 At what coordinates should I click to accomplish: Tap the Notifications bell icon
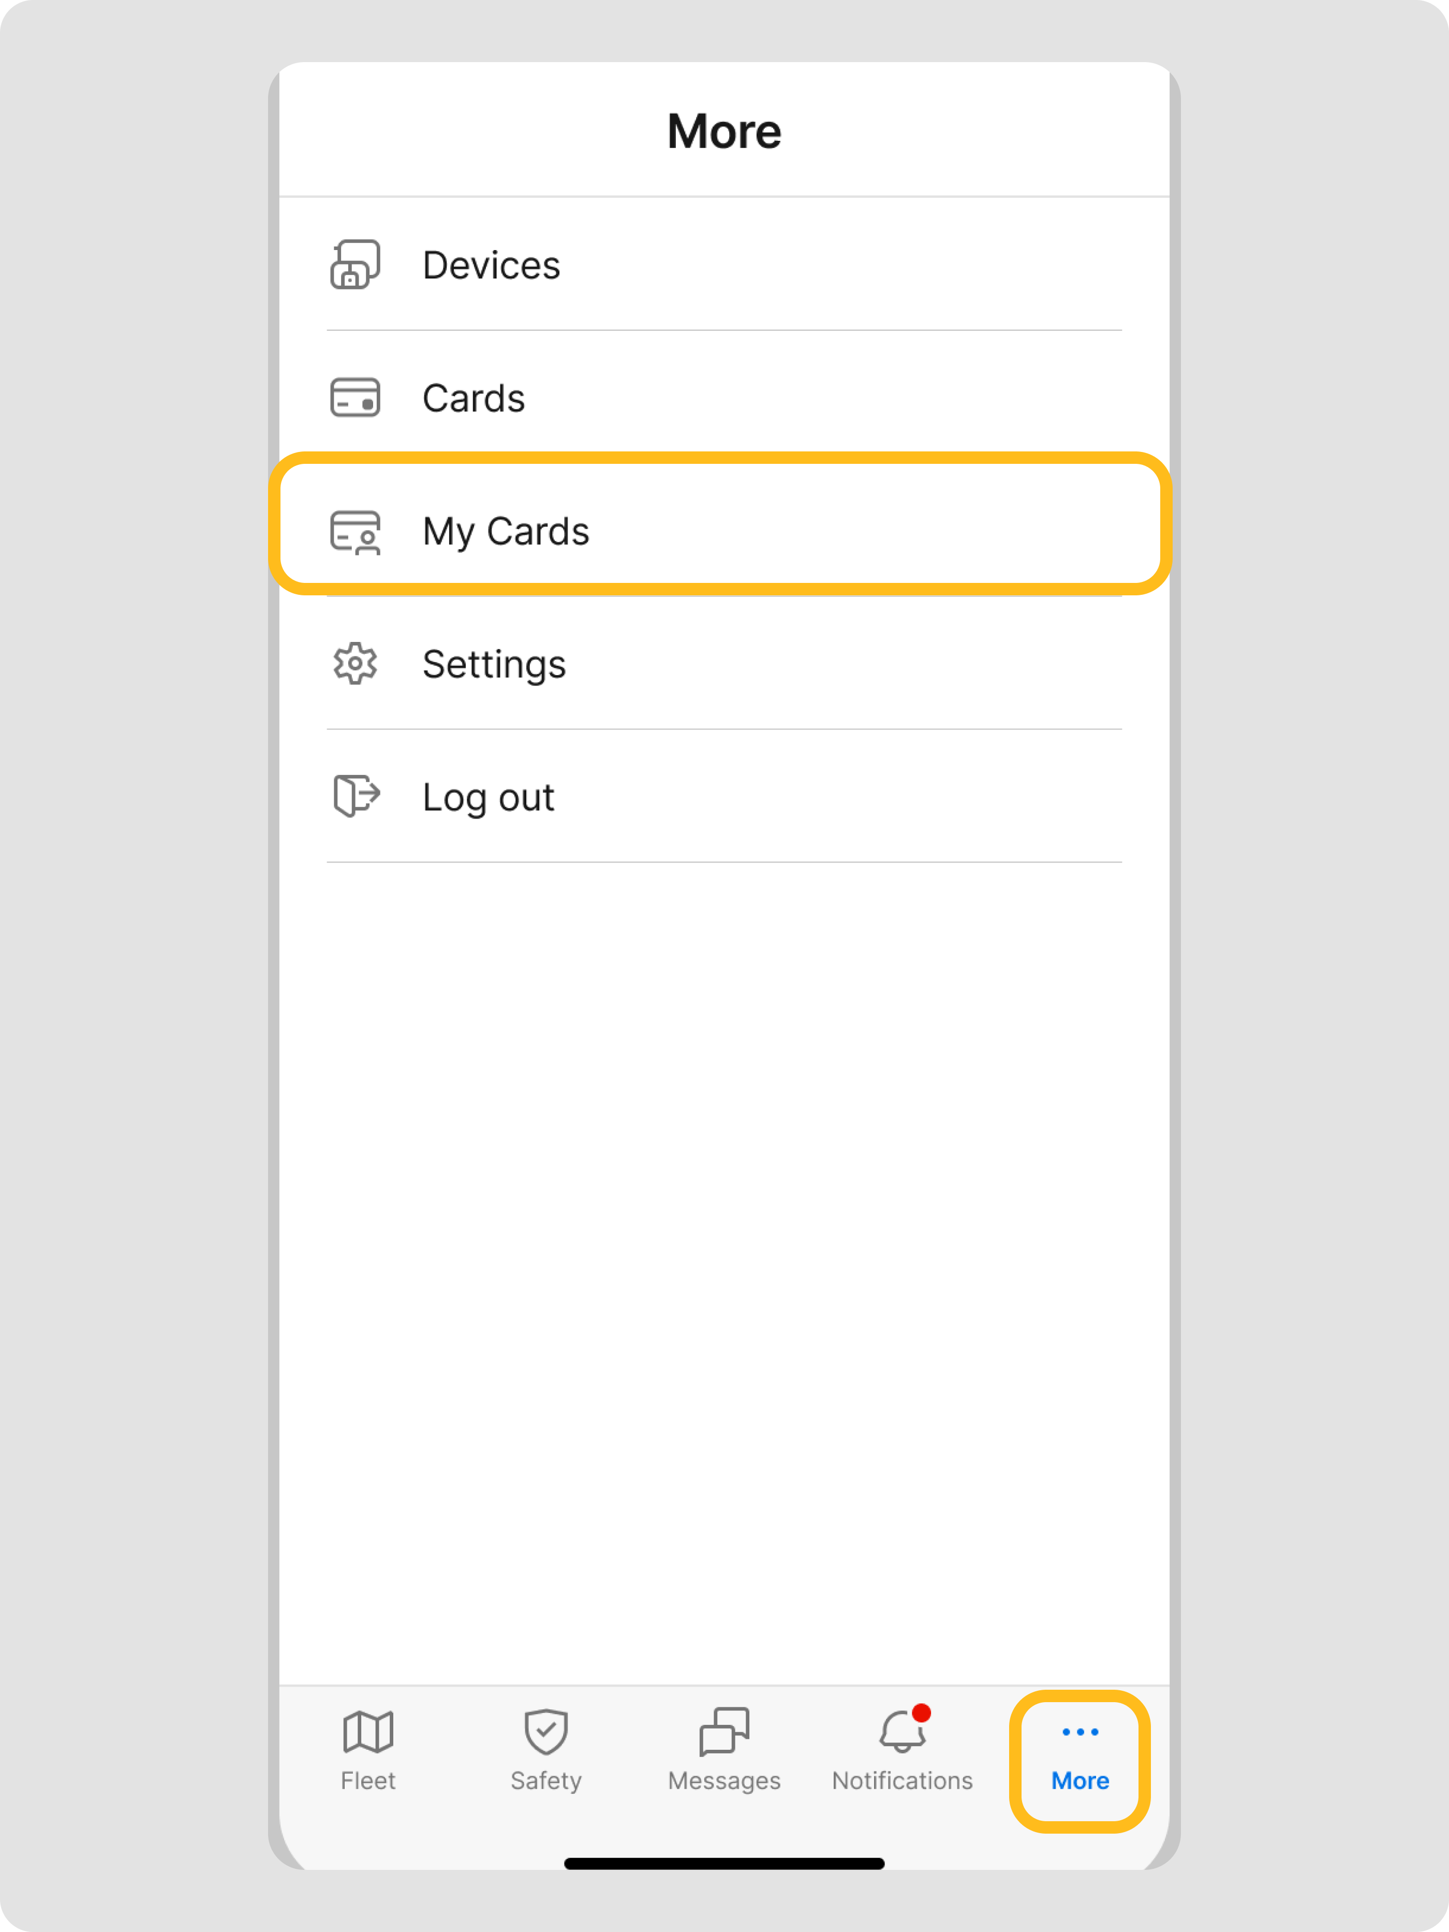[x=901, y=1733]
